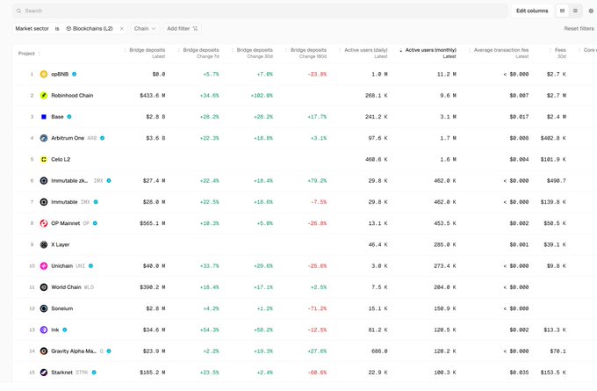Open the Chain filter dropdown
The height and width of the screenshot is (391, 597).
145,29
